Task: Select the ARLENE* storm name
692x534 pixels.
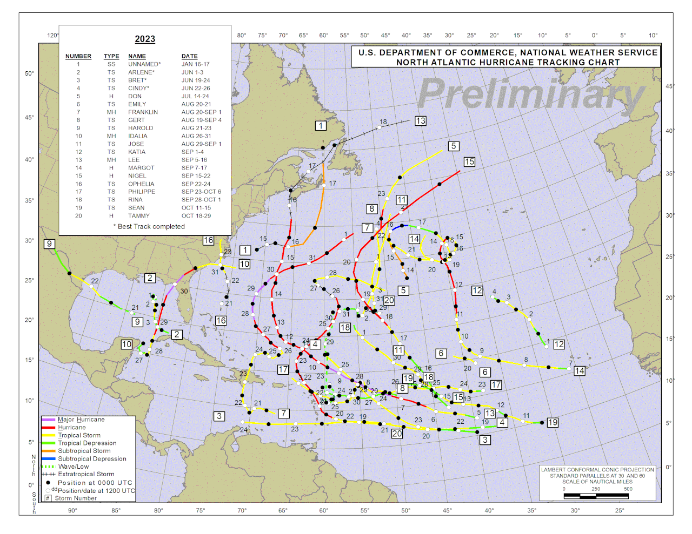Action: point(141,72)
